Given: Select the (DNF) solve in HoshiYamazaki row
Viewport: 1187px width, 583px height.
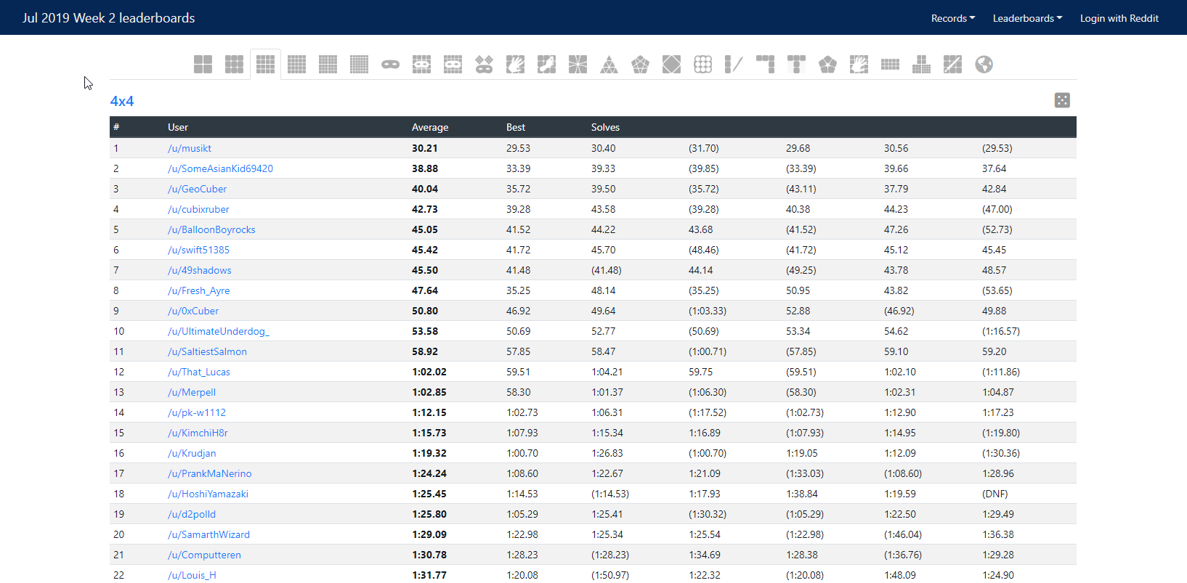Looking at the screenshot, I should tap(995, 494).
